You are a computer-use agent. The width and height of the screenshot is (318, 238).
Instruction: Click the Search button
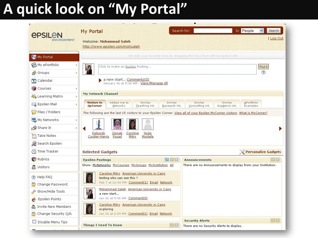coord(274,30)
